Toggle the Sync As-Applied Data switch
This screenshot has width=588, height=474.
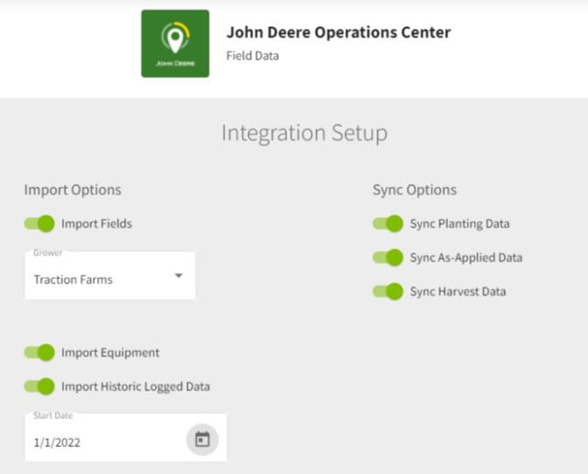tap(388, 258)
